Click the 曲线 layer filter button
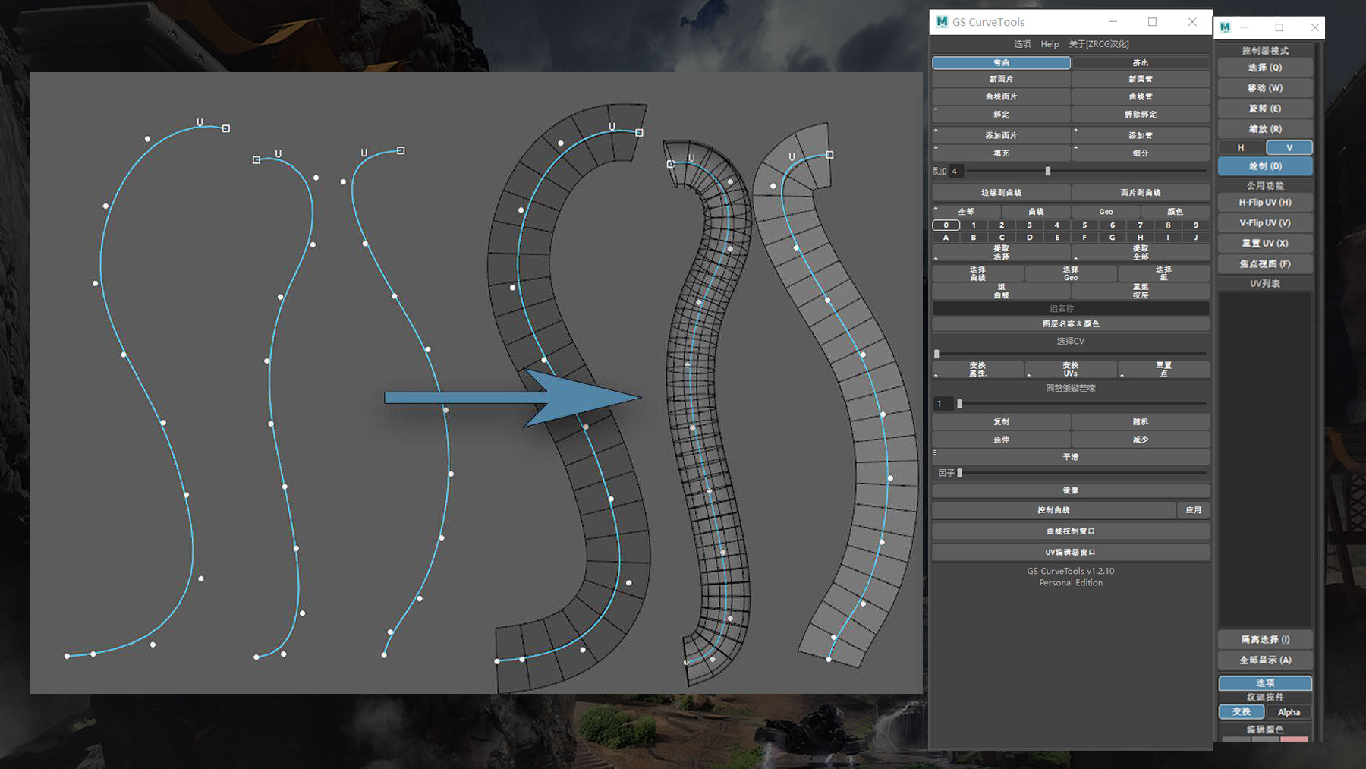 [1036, 212]
